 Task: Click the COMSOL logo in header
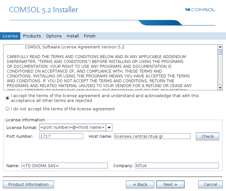click(x=200, y=10)
